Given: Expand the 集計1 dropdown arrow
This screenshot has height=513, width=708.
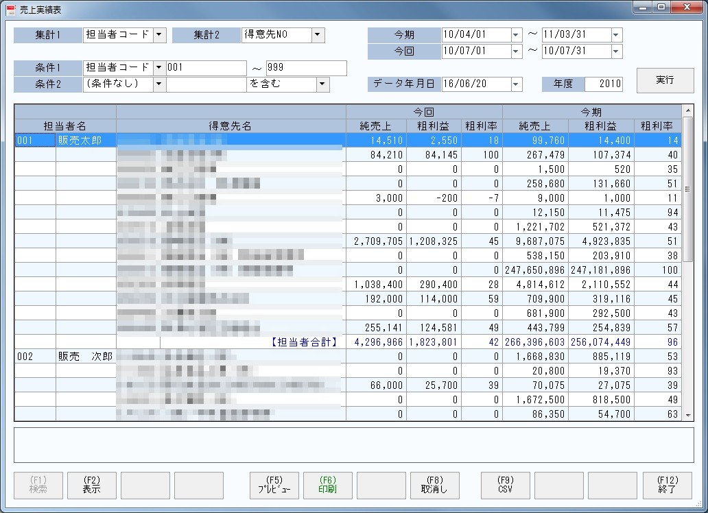Looking at the screenshot, I should coord(159,35).
